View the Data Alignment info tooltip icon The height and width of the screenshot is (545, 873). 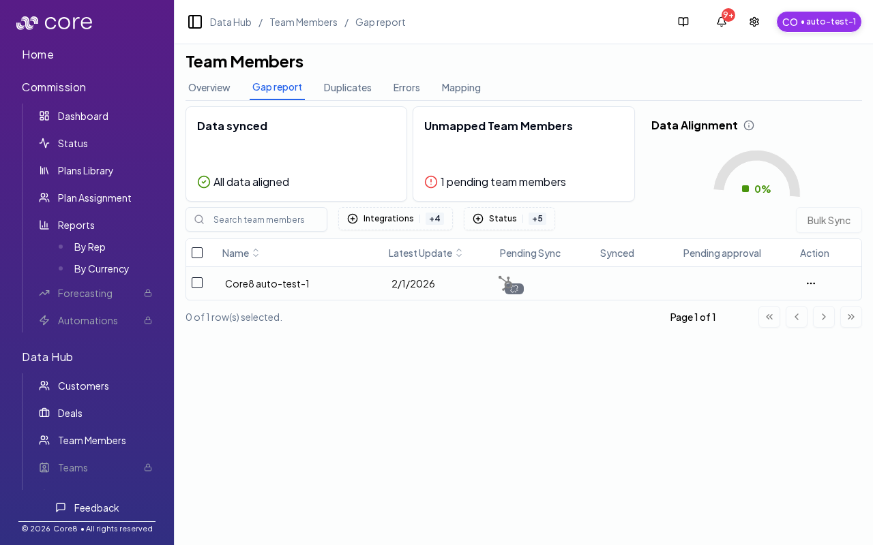[x=749, y=125]
